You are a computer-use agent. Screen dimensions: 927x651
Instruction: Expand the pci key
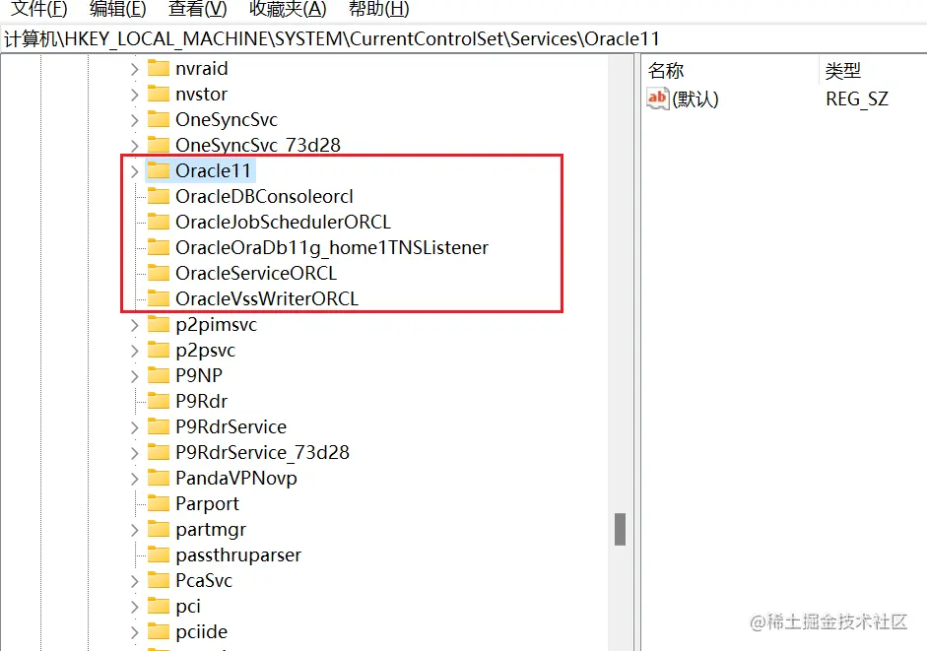[134, 607]
